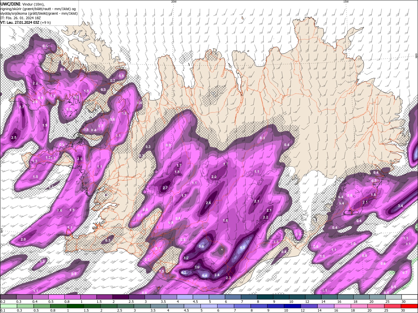This screenshot has height=313, width=418.
Task: Click the 1.9 value off the west coast
Action: click(x=45, y=125)
